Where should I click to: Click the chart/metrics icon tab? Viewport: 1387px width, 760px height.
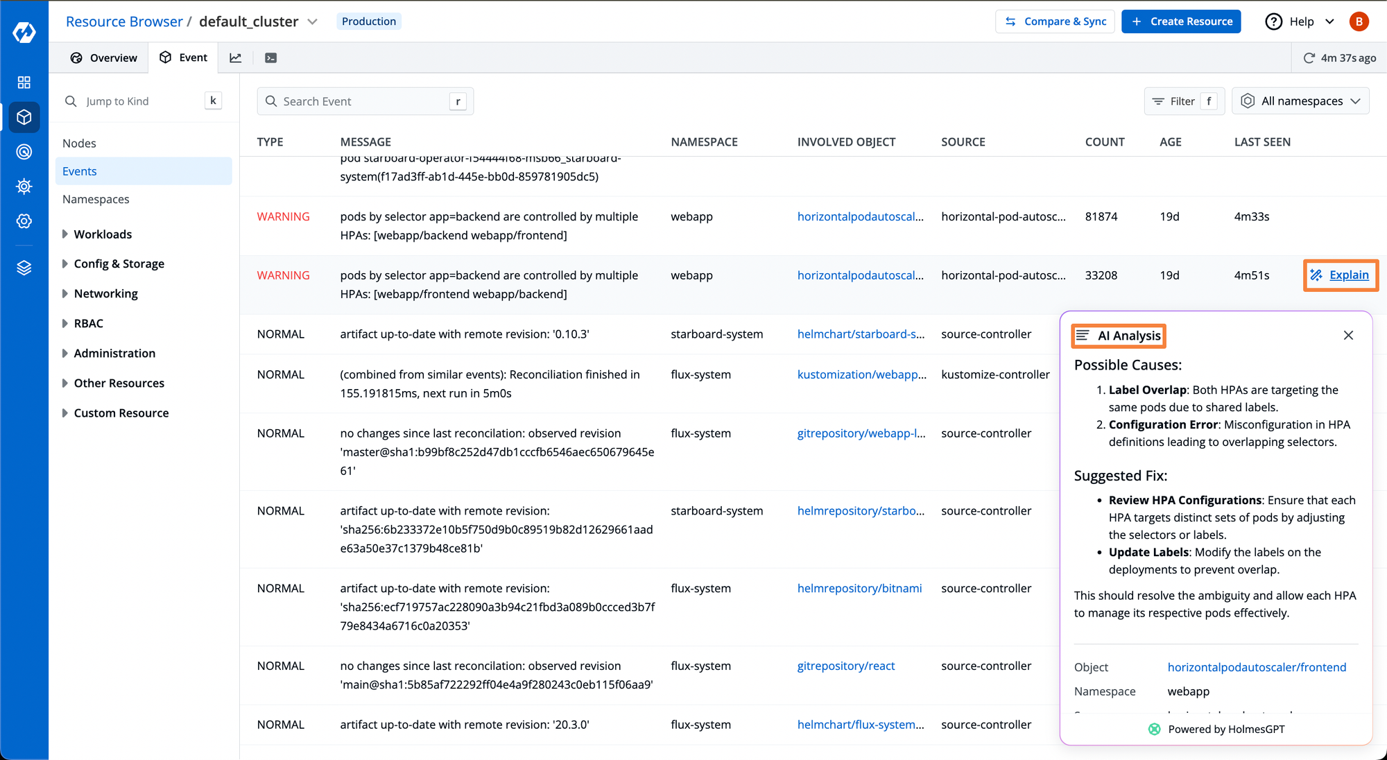point(236,57)
